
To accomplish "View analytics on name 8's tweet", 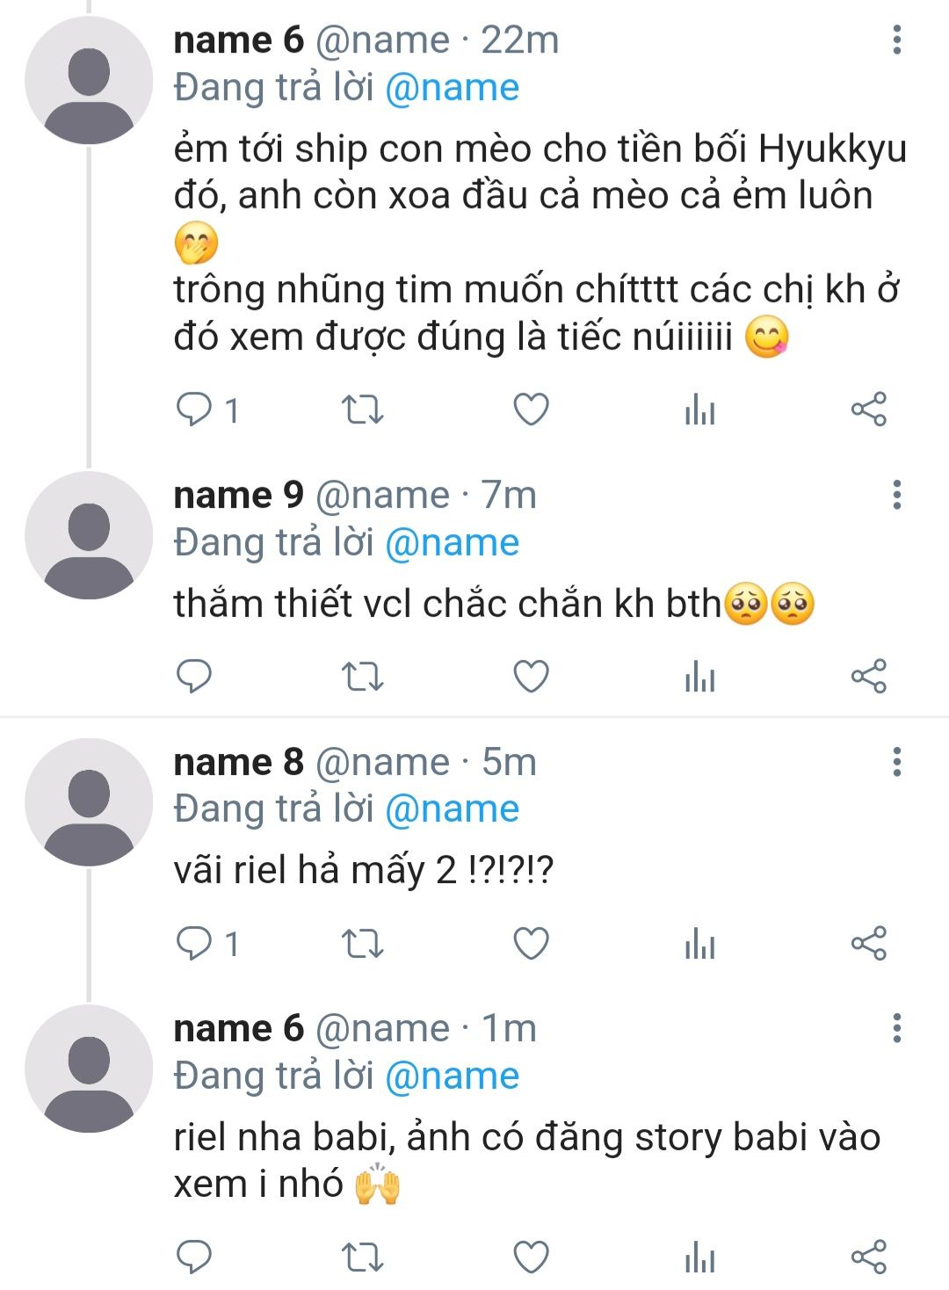I will pos(699,944).
